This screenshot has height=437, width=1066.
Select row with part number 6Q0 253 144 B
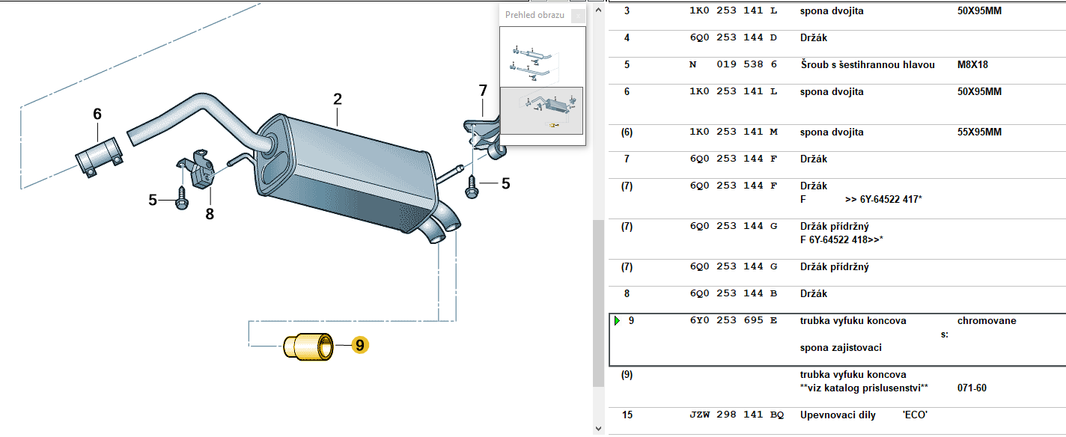click(x=733, y=294)
